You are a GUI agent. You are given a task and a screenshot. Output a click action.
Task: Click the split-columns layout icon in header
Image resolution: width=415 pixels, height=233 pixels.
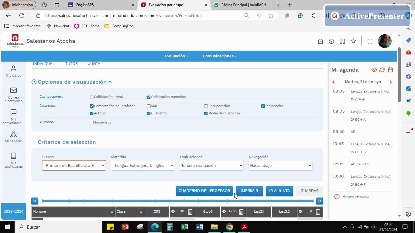[x=342, y=41]
